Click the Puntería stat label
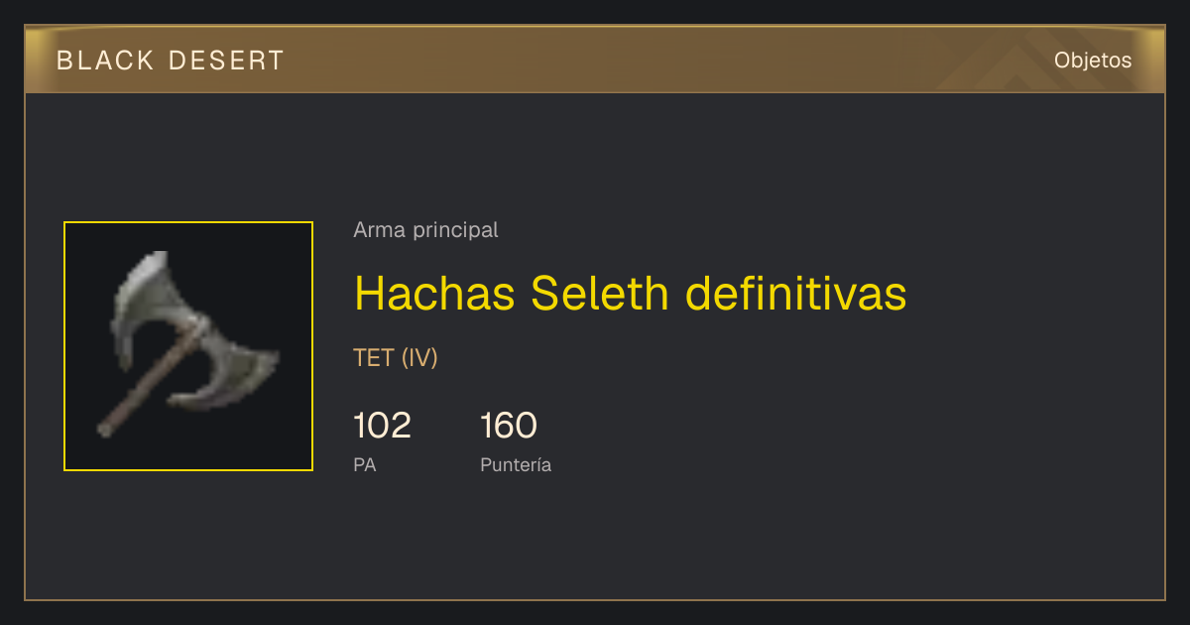Viewport: 1190px width, 625px height. pyautogui.click(x=516, y=464)
